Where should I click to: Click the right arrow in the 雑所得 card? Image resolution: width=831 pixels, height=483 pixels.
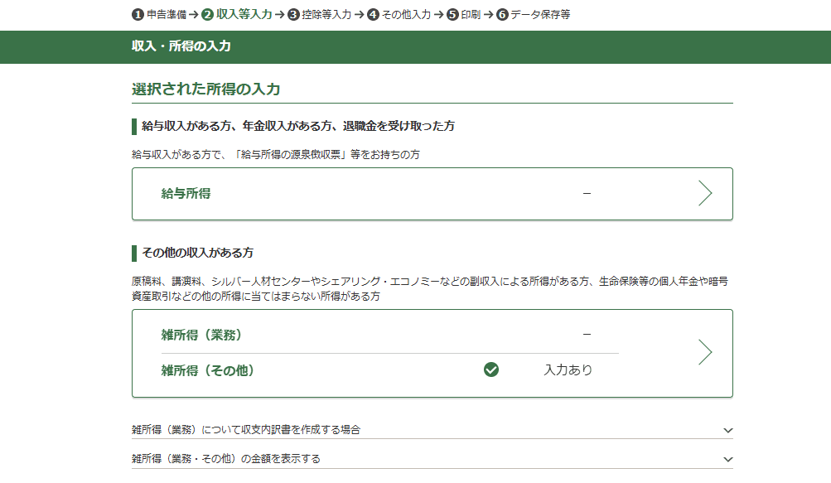pyautogui.click(x=704, y=352)
